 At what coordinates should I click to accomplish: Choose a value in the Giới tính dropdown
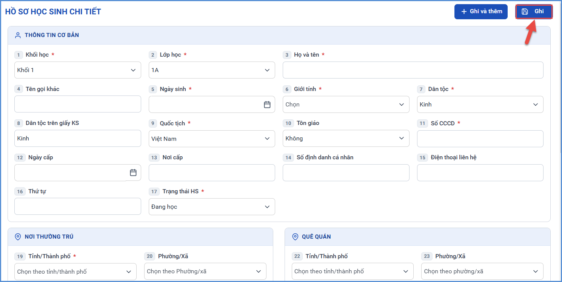(346, 105)
